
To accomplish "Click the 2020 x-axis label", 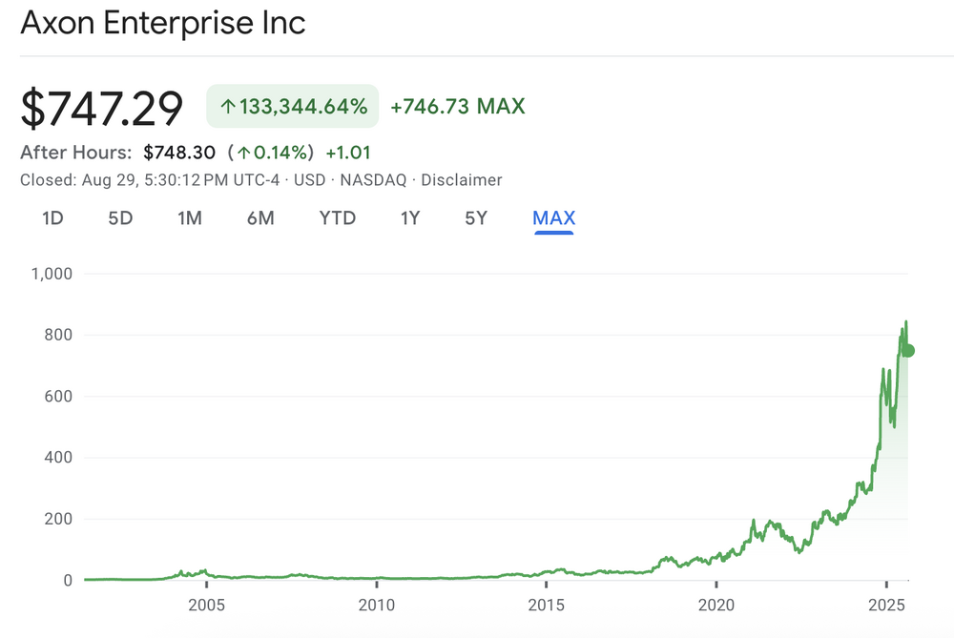I will point(715,605).
